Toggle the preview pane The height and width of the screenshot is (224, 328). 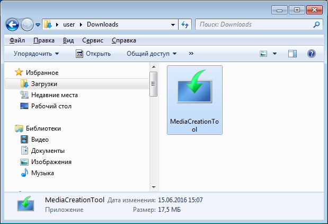point(292,54)
